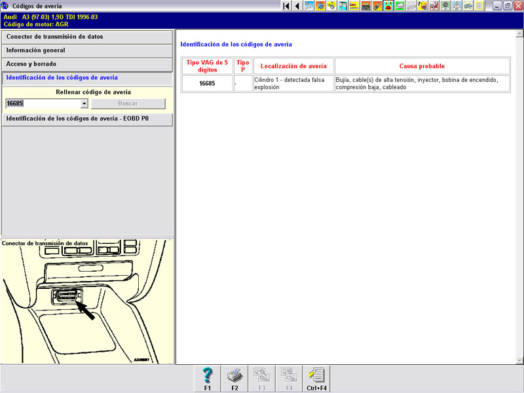Open the orange icon with diagonal tool
Viewport: 524px width, 393px height.
pyautogui.click(x=377, y=6)
